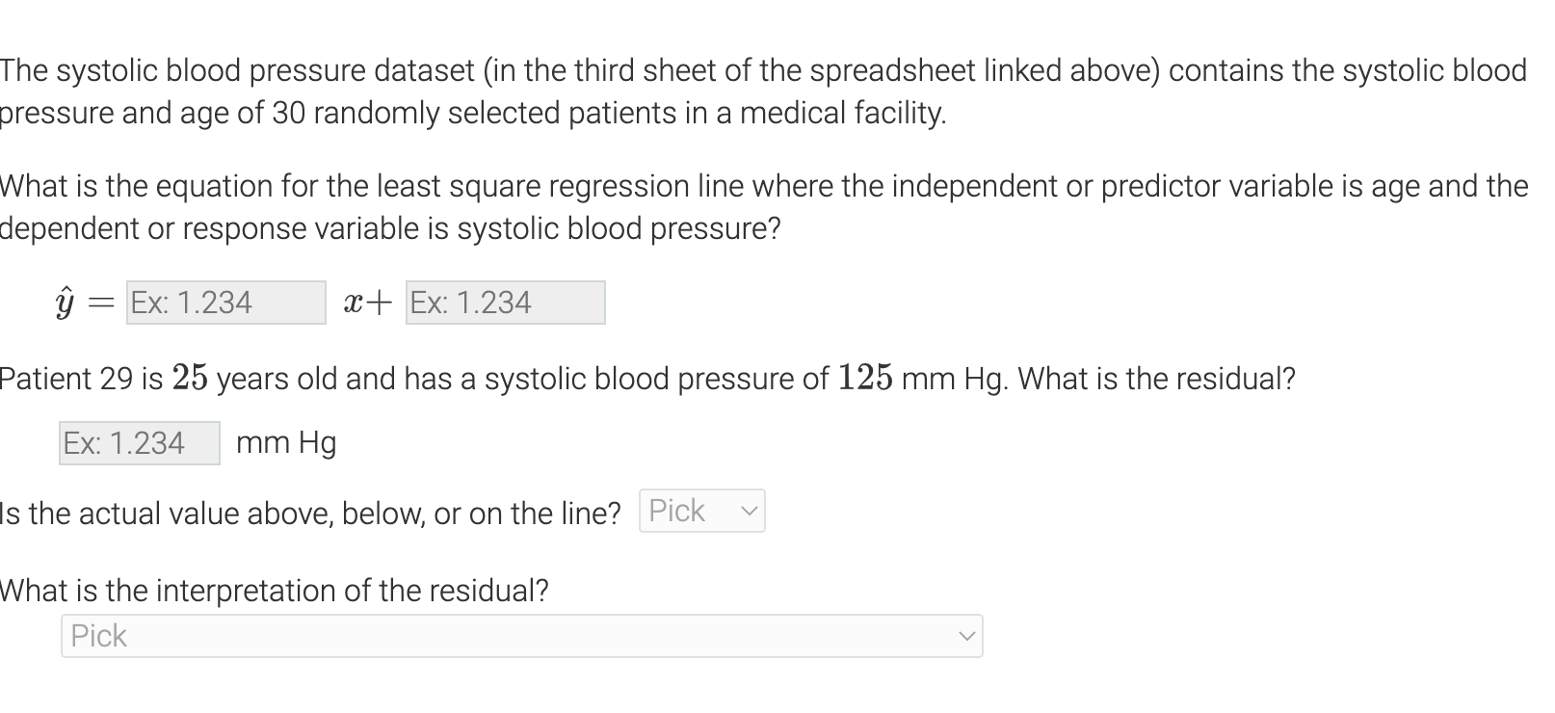Click inside the regression intercept answer blank
Screen dimensions: 1555x713
(x=504, y=302)
